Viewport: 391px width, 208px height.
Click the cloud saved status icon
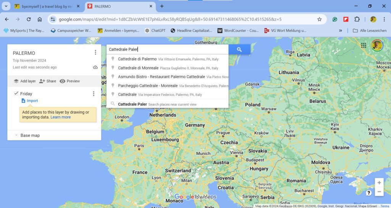tap(95, 67)
